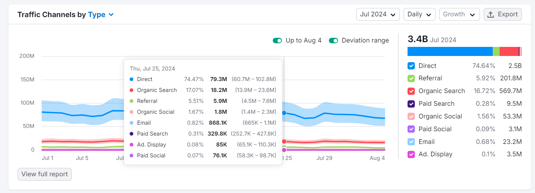Uncheck the Ad. Display checkbox
This screenshot has height=193, width=535.
coord(411,154)
